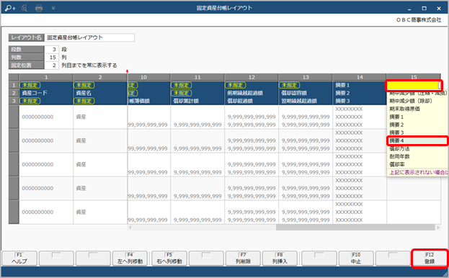Viewport: 449px width, 278px height.
Task: Click 未指定 tag in column 11, row 2
Action: pos(182,93)
